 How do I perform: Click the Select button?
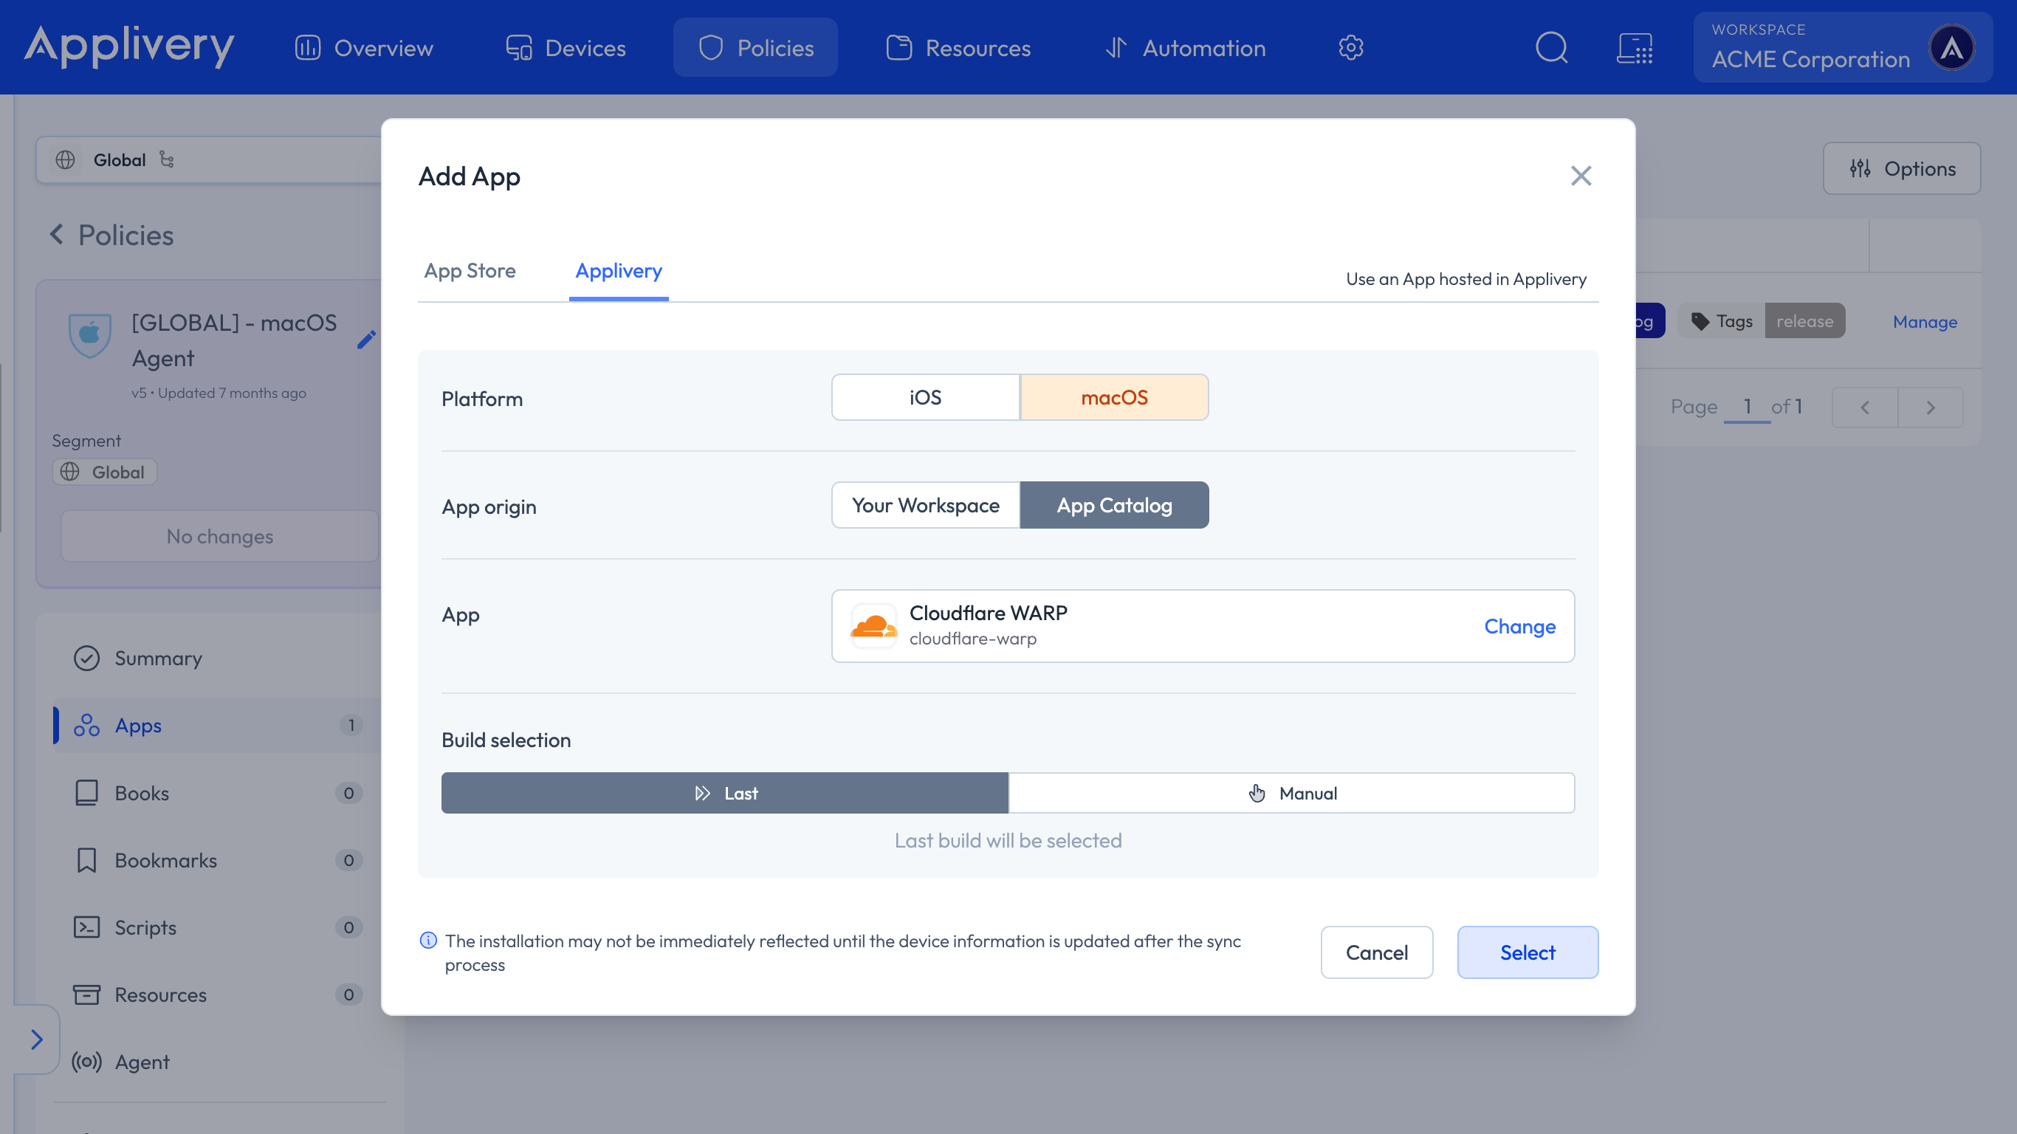click(1527, 952)
